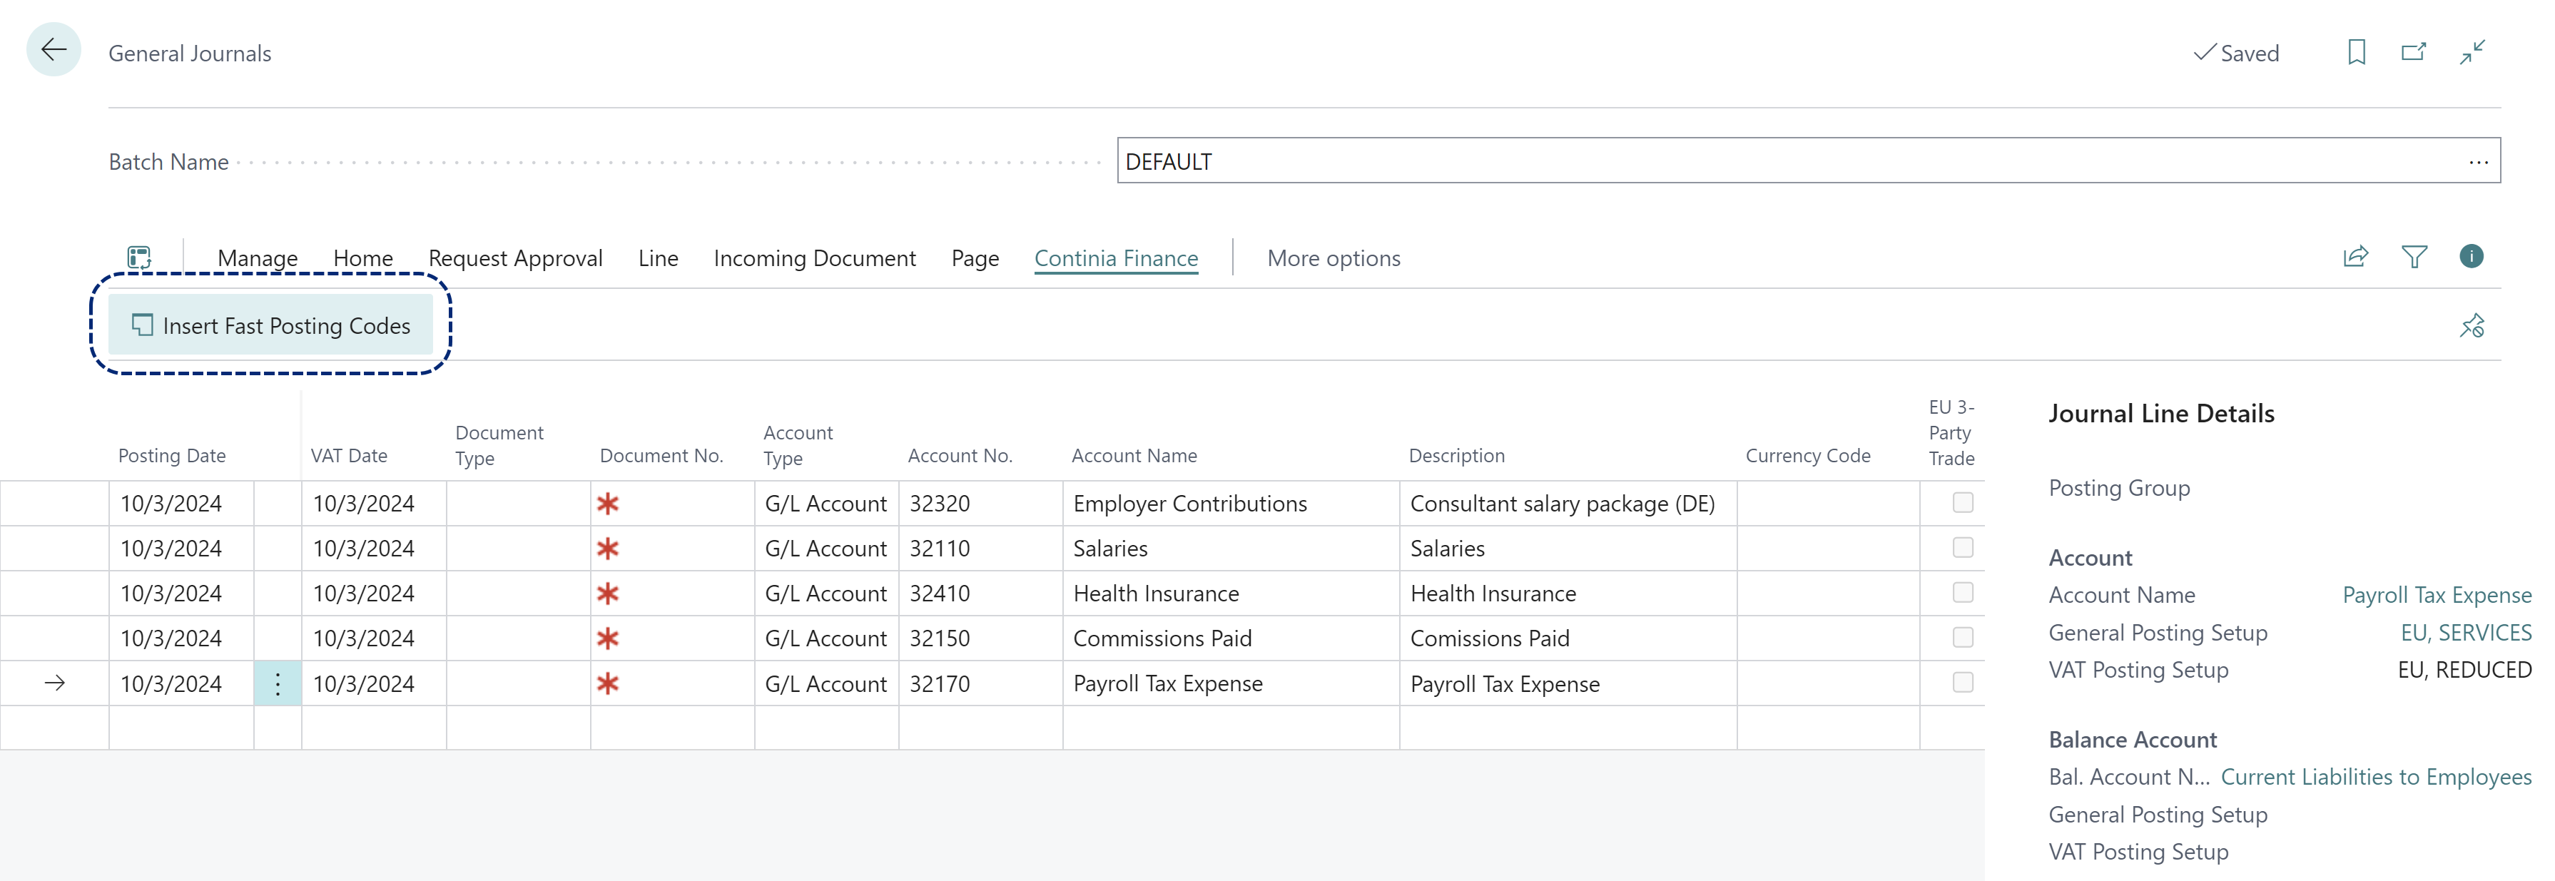Image resolution: width=2555 pixels, height=881 pixels.
Task: Click the Account Name column header
Action: click(x=1134, y=455)
